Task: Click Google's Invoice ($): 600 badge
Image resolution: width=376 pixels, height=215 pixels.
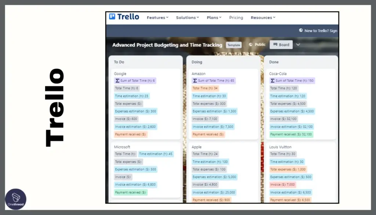Action: 126,119
